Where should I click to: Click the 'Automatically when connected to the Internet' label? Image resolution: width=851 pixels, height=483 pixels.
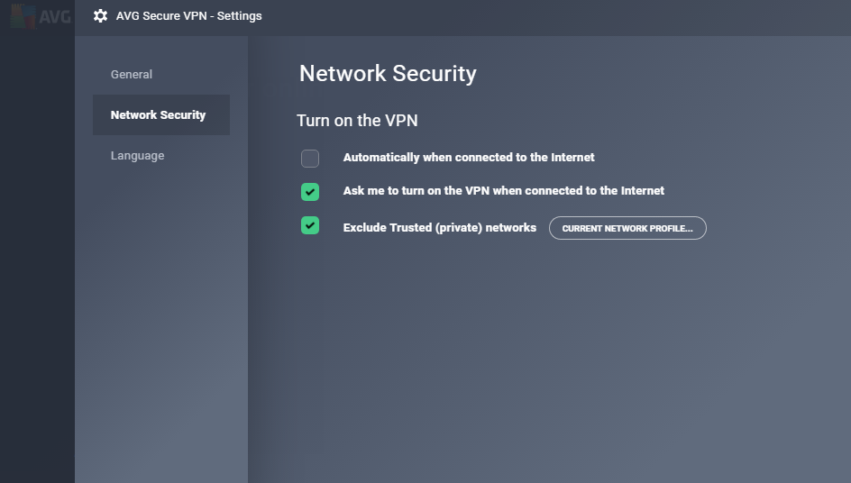point(469,158)
